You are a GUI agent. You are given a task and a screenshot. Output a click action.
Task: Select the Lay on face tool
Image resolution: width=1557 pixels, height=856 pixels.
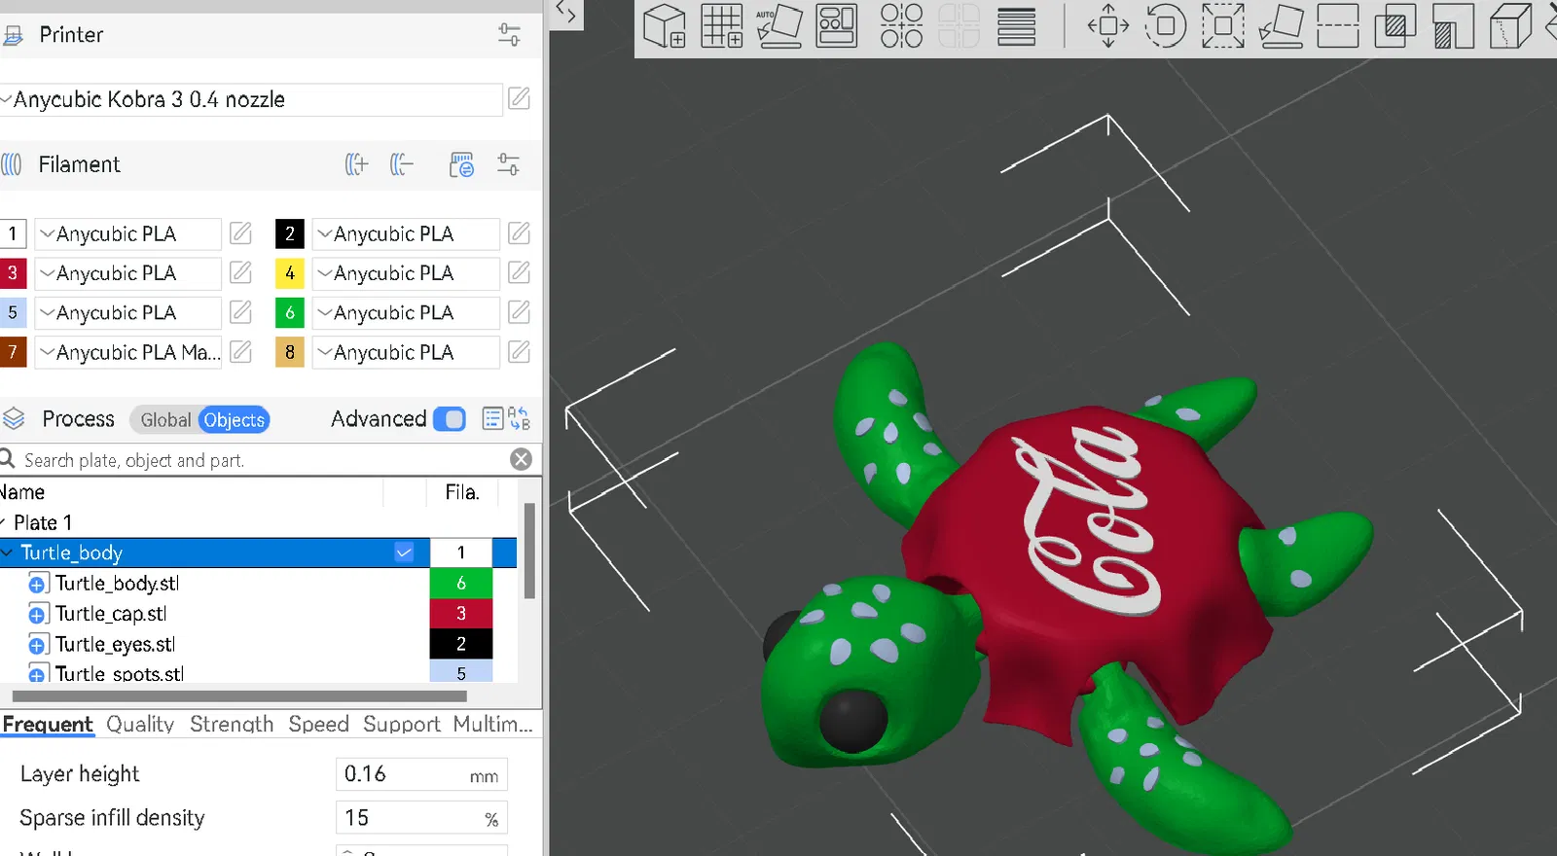pos(1281,26)
